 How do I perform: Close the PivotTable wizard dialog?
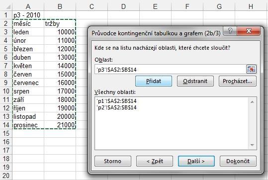pyautogui.click(x=249, y=31)
